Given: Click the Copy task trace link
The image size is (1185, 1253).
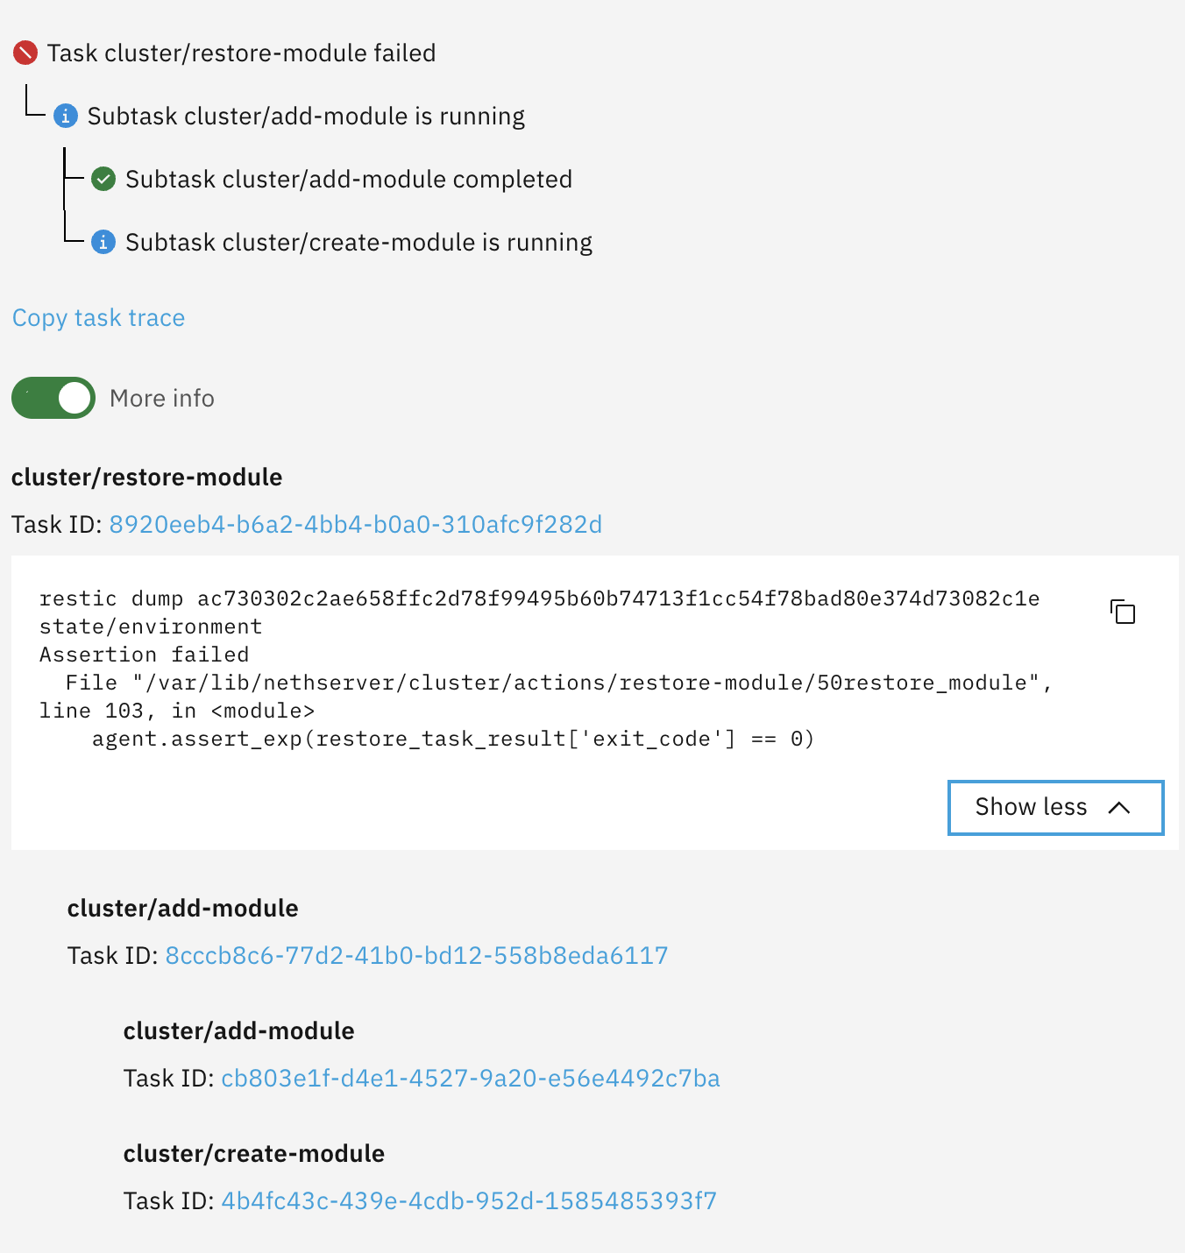Looking at the screenshot, I should coord(99,317).
